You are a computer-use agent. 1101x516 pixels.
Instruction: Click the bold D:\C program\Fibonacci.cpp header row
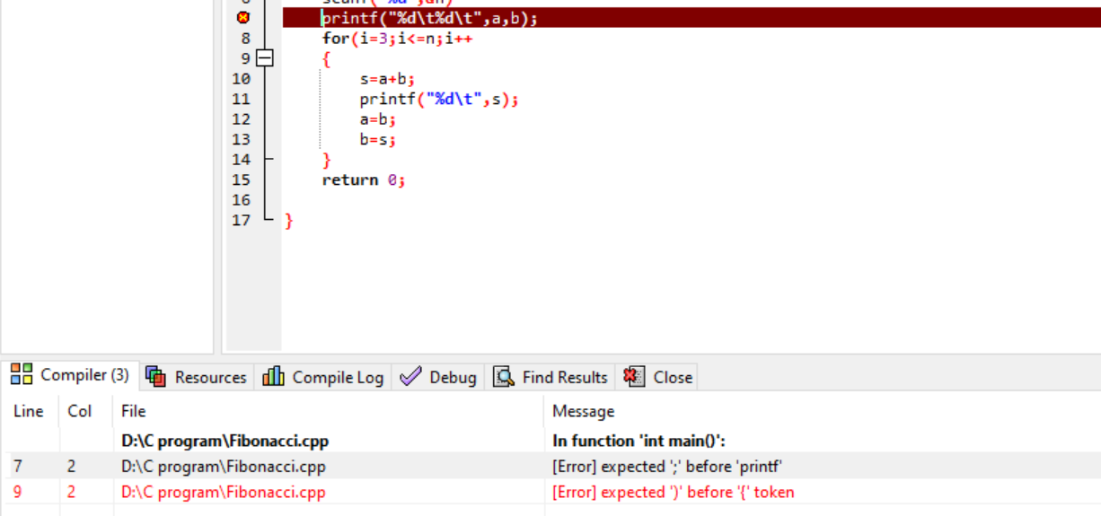pos(224,441)
